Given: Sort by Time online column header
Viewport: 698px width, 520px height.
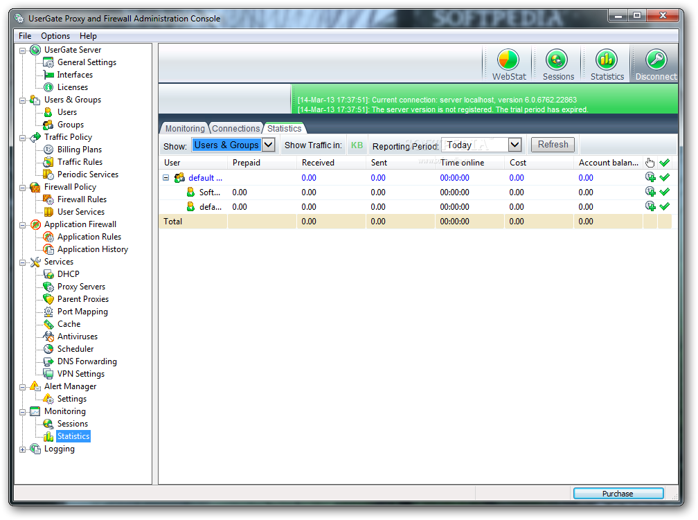Looking at the screenshot, I should pyautogui.click(x=469, y=163).
